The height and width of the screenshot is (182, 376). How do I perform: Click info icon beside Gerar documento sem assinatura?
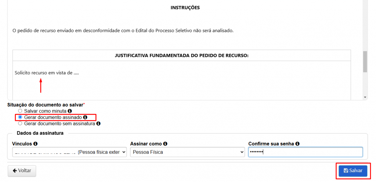pos(98,124)
